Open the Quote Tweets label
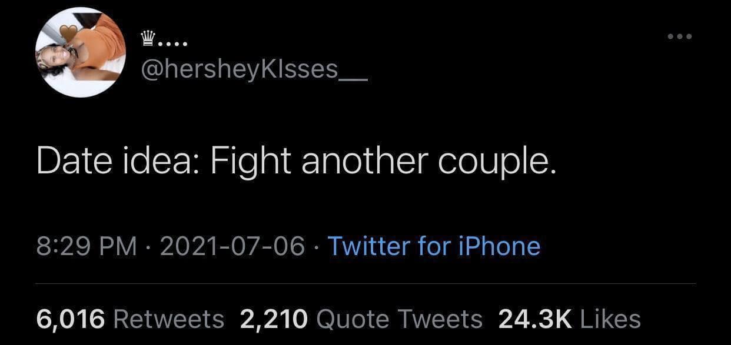 pyautogui.click(x=399, y=319)
